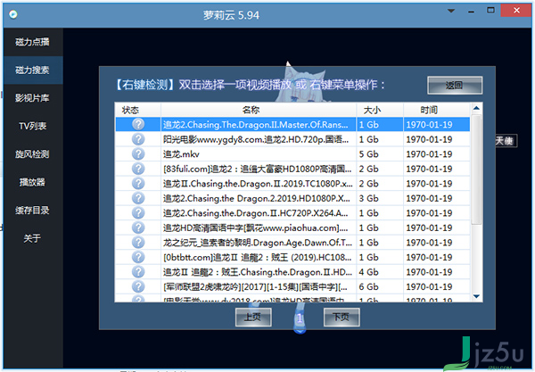Click status icon of 阳光电影 ygdy8 row
Screen dimensions: 535x372
coord(138,139)
